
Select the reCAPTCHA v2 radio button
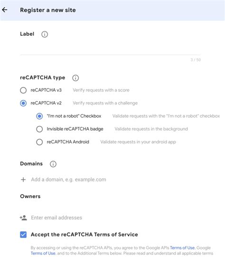coord(23,103)
